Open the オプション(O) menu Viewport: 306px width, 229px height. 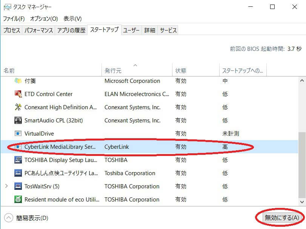[x=44, y=19]
